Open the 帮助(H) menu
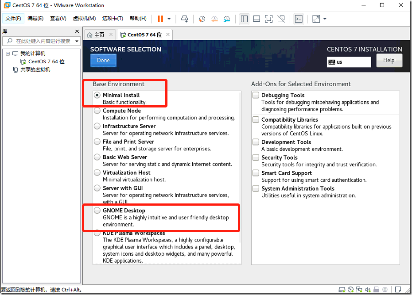This screenshot has height=295, width=412. 138,19
